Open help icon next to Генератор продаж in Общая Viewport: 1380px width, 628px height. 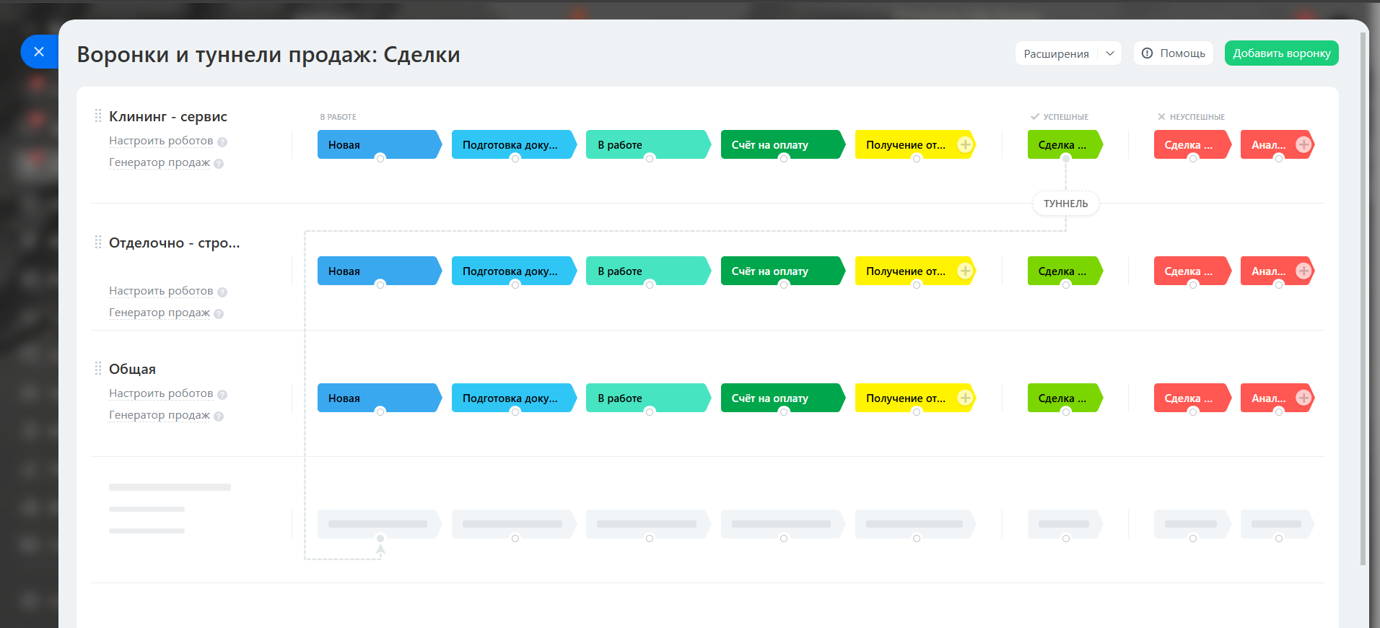pyautogui.click(x=219, y=417)
